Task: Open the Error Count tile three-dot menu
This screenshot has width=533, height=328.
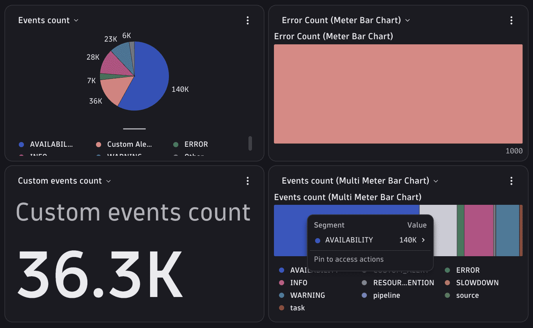Action: (511, 20)
